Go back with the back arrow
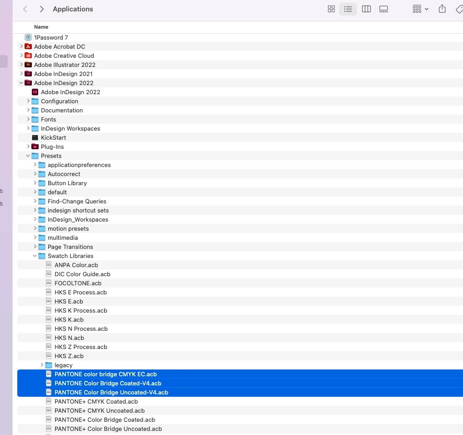The height and width of the screenshot is (435, 463). (25, 9)
